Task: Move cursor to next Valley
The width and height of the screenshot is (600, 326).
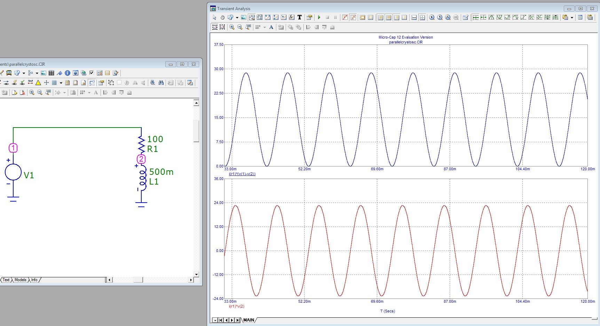Action: [x=499, y=17]
